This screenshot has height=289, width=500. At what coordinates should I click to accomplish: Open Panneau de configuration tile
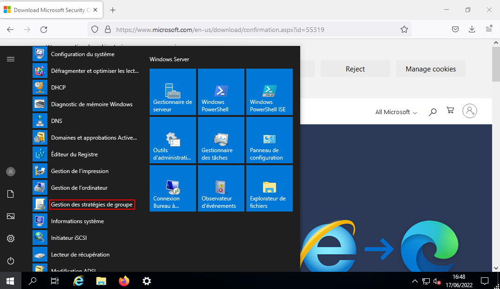click(269, 140)
